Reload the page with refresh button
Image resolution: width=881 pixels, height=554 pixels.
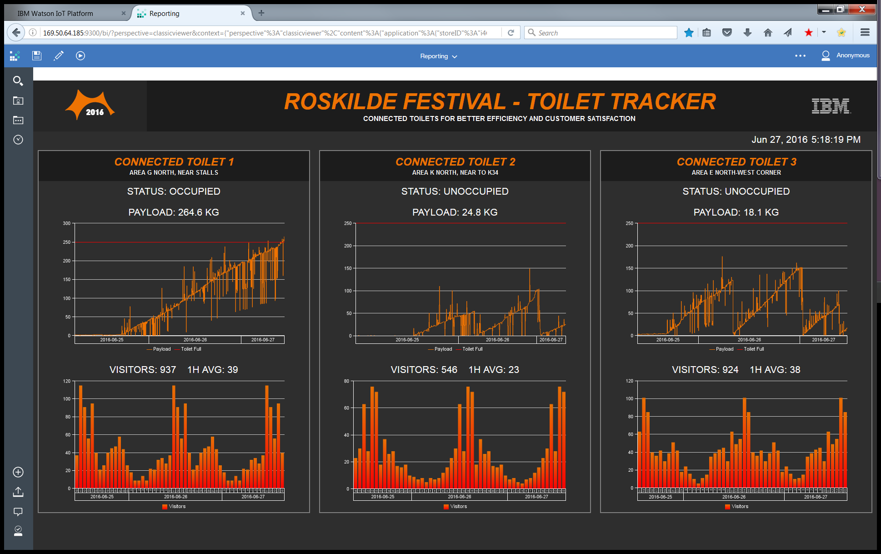[511, 33]
